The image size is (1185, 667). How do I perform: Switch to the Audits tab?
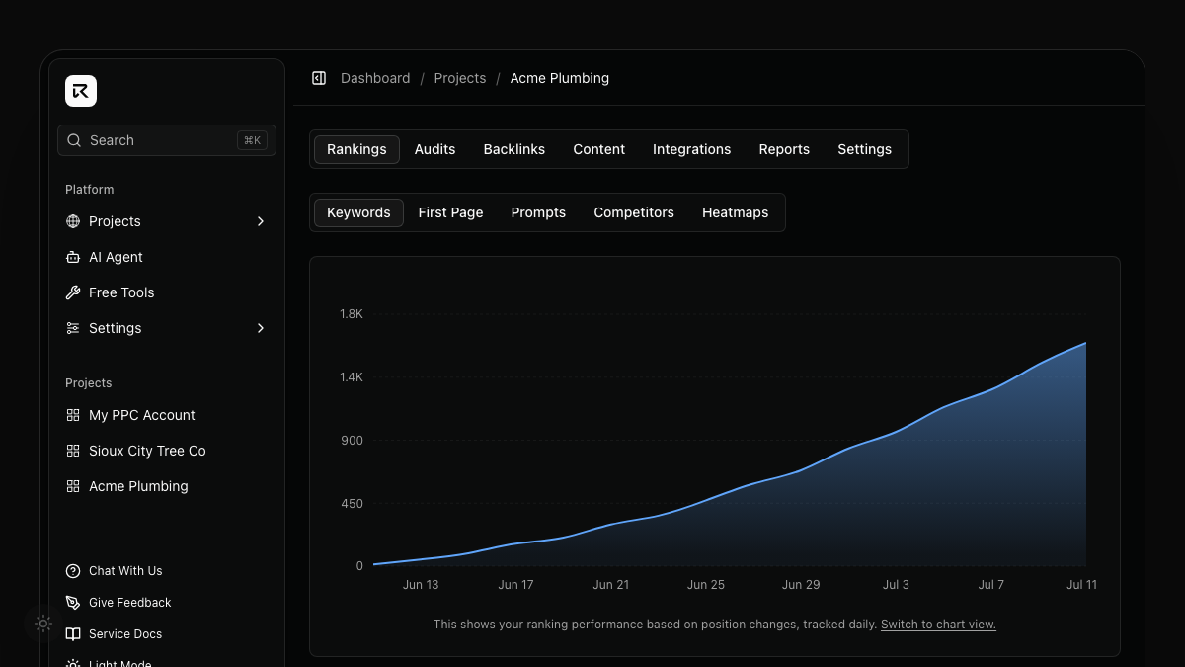[434, 149]
